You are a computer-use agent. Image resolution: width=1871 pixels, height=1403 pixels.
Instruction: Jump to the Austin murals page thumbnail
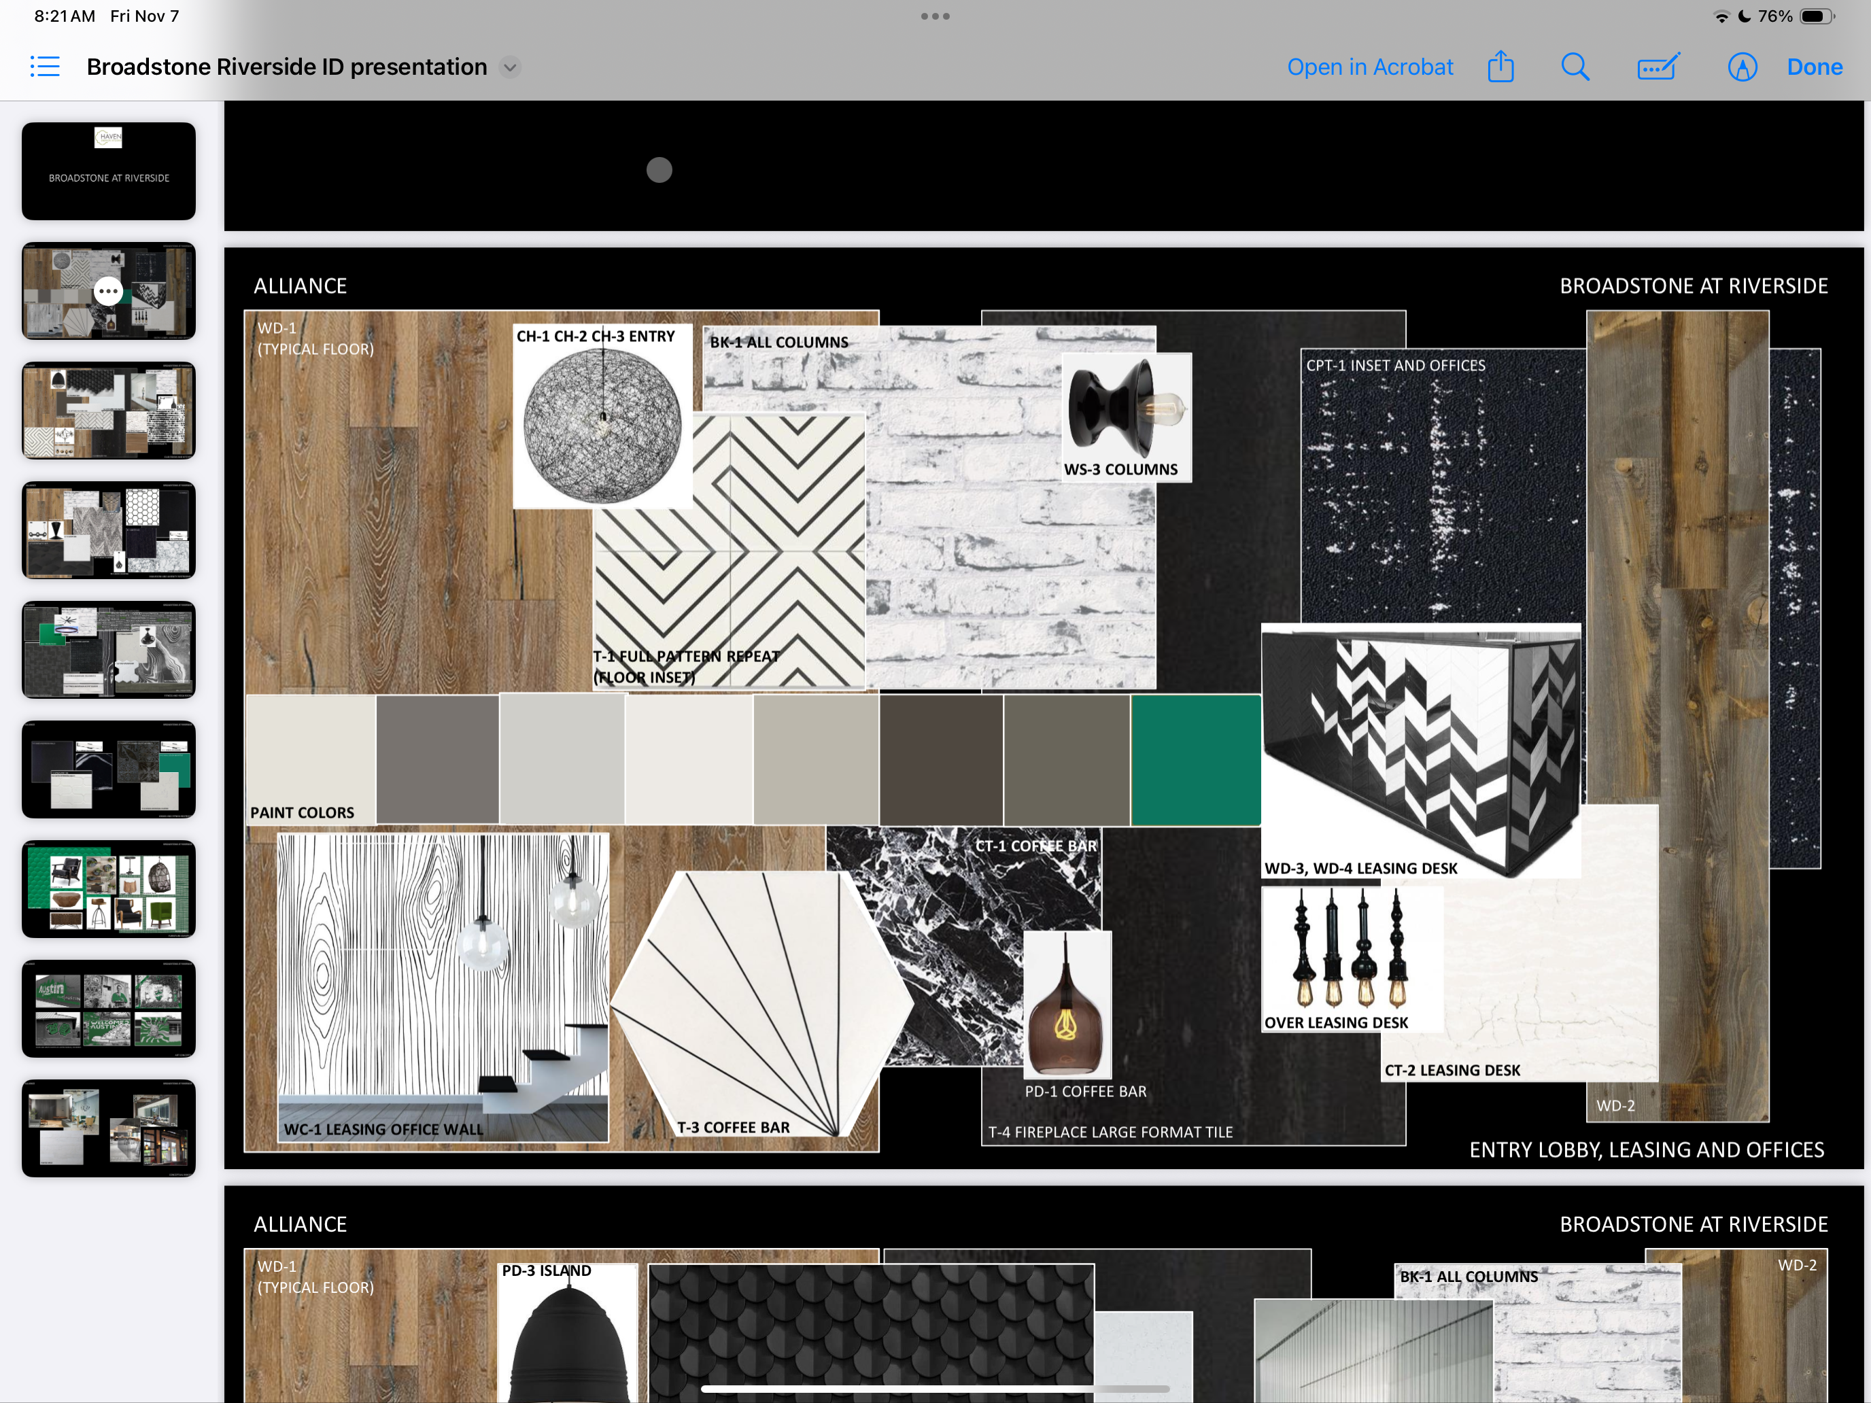pyautogui.click(x=108, y=1008)
